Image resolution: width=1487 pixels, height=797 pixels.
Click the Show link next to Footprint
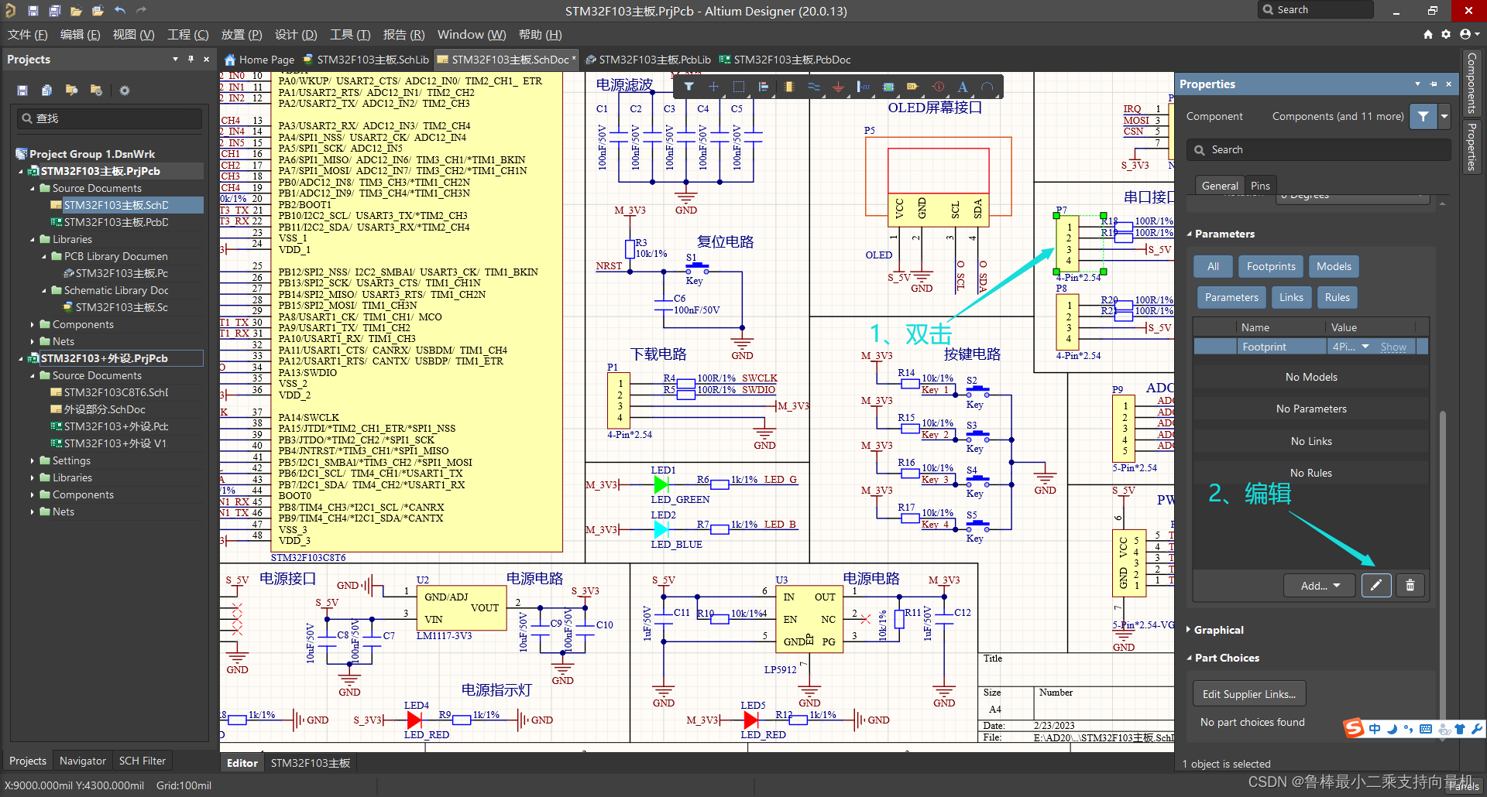click(x=1393, y=347)
